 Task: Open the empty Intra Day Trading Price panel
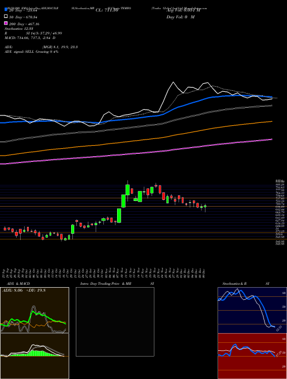[115, 322]
